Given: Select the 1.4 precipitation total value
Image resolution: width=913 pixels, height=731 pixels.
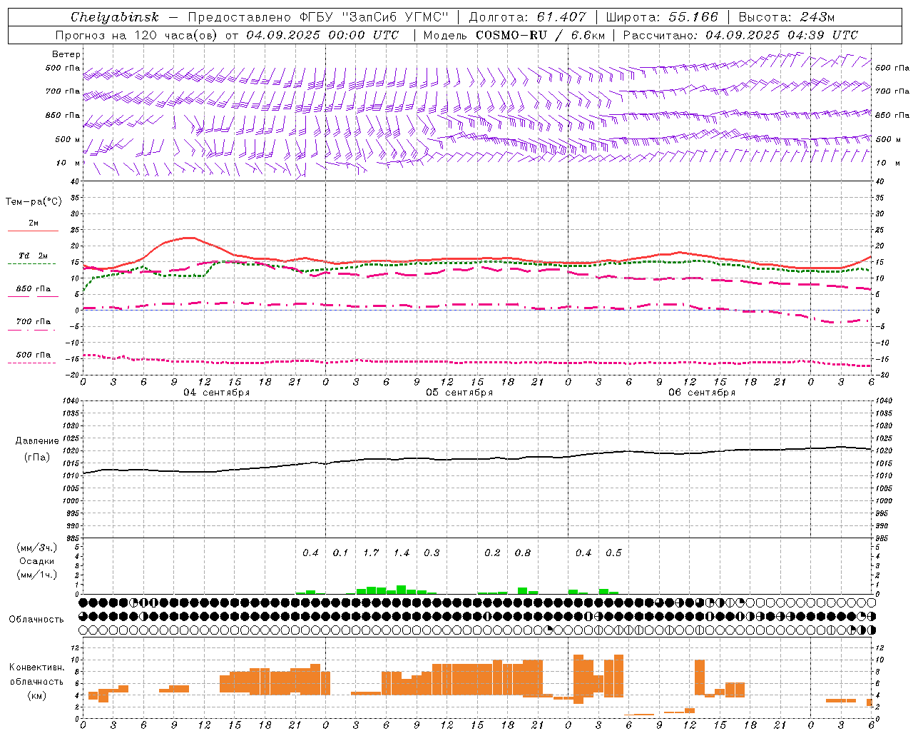Looking at the screenshot, I should coord(402,553).
